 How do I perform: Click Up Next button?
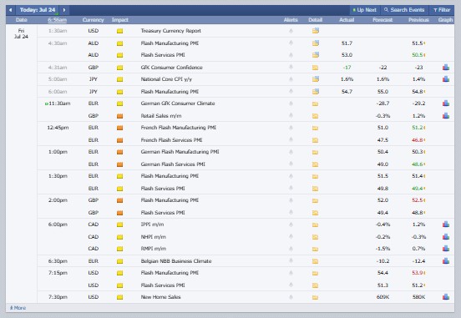[x=365, y=10]
